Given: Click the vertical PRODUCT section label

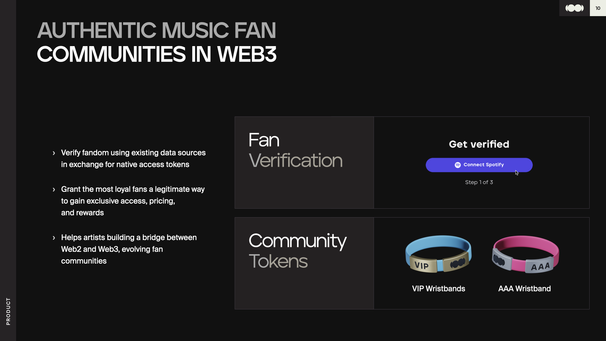Looking at the screenshot, I should [x=8, y=311].
